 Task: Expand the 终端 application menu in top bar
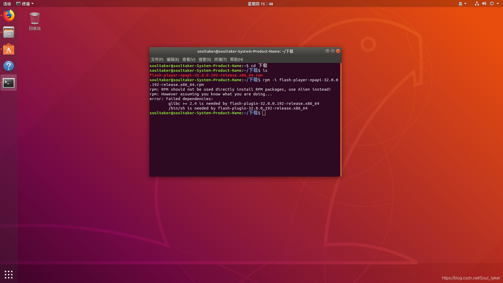[25, 4]
